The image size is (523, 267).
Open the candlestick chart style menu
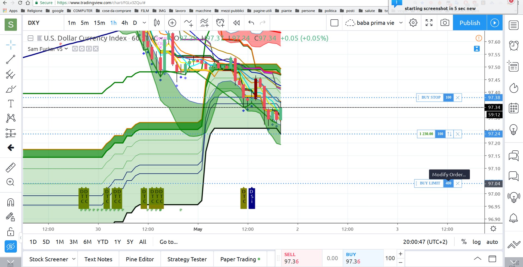pos(157,23)
